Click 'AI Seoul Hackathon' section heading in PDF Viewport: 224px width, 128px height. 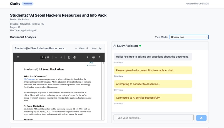pyautogui.click(x=34, y=106)
